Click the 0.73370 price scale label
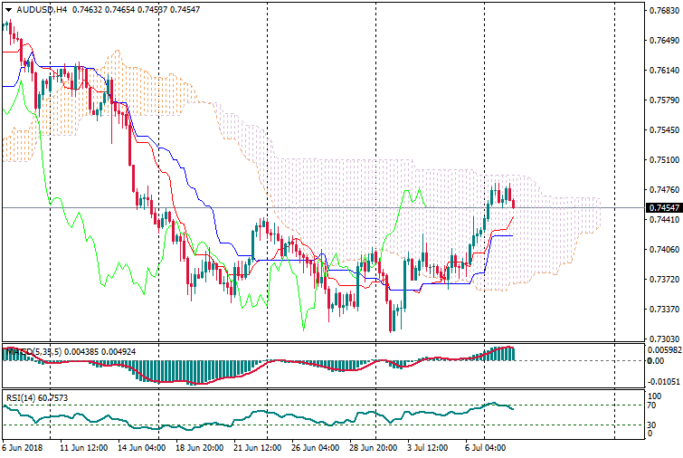Image resolution: width=683 pixels, height=458 pixels. [x=663, y=310]
